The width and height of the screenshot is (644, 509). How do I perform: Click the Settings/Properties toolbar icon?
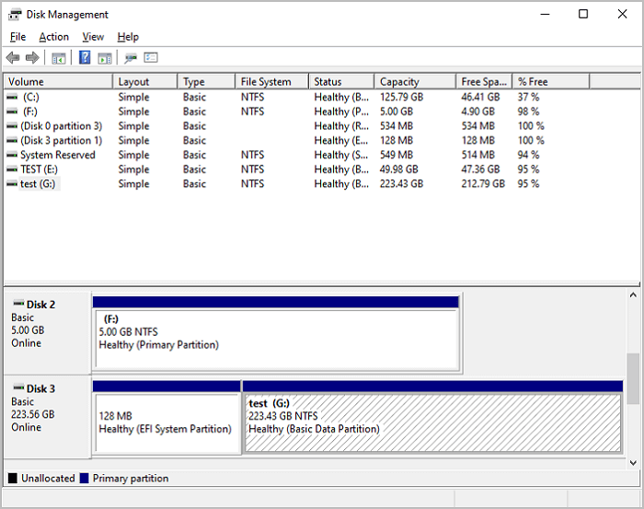(x=151, y=58)
